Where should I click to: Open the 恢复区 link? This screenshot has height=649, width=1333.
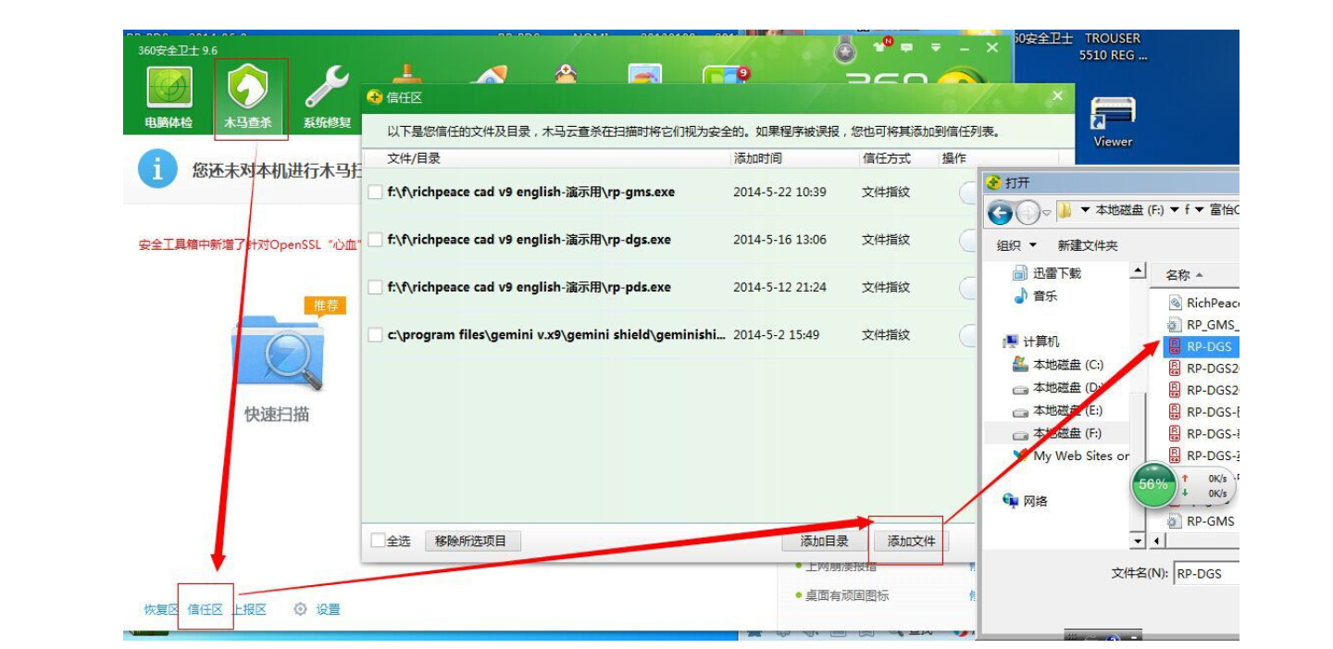coord(160,609)
